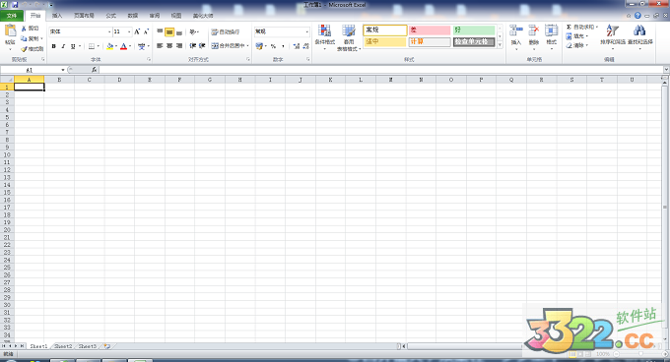The width and height of the screenshot is (670, 362).
Task: Click the Paste clipboard icon
Action: pos(10,30)
